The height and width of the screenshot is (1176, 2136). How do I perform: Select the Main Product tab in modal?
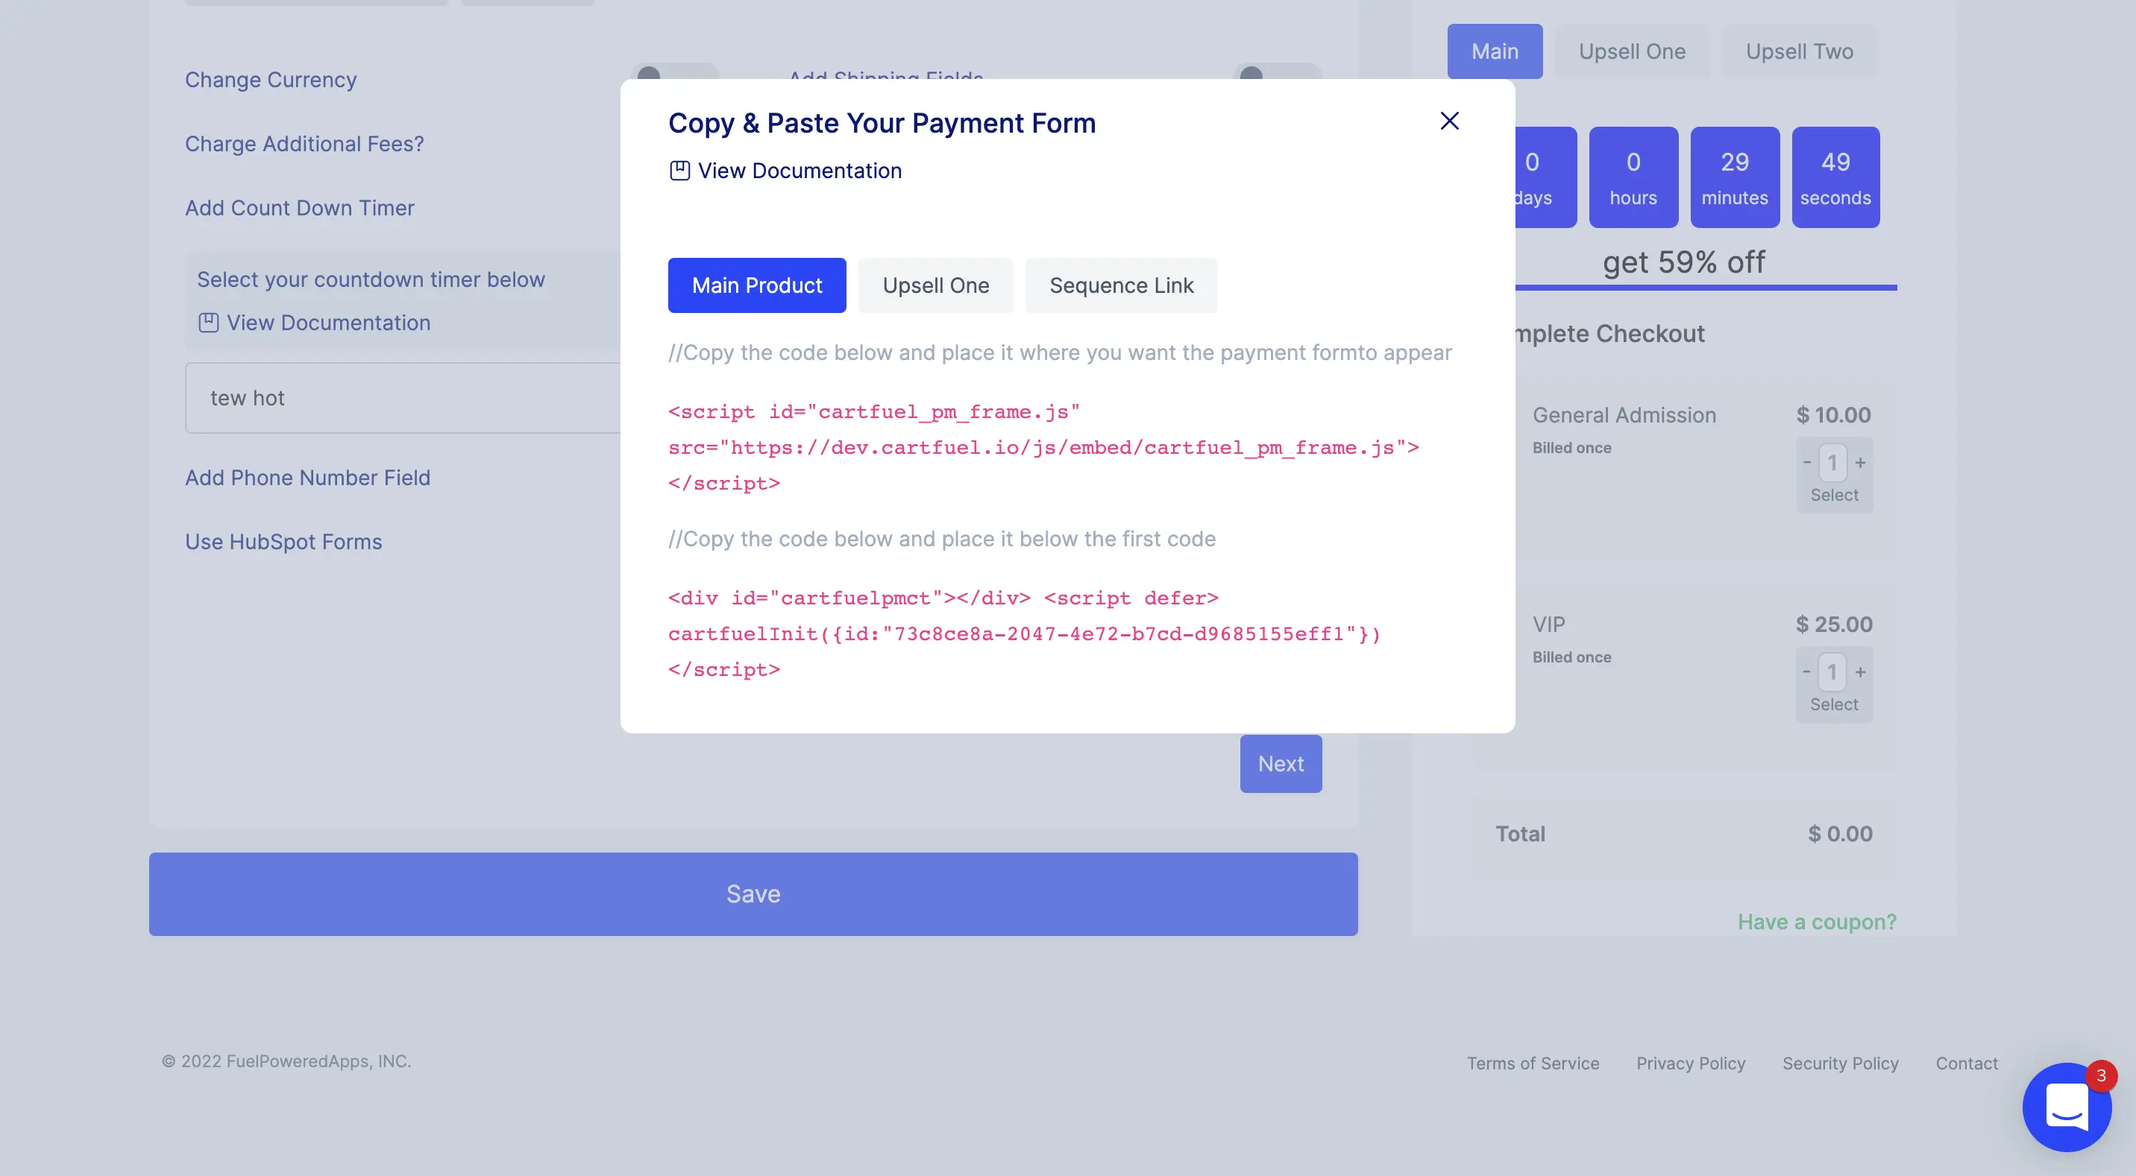pos(756,285)
